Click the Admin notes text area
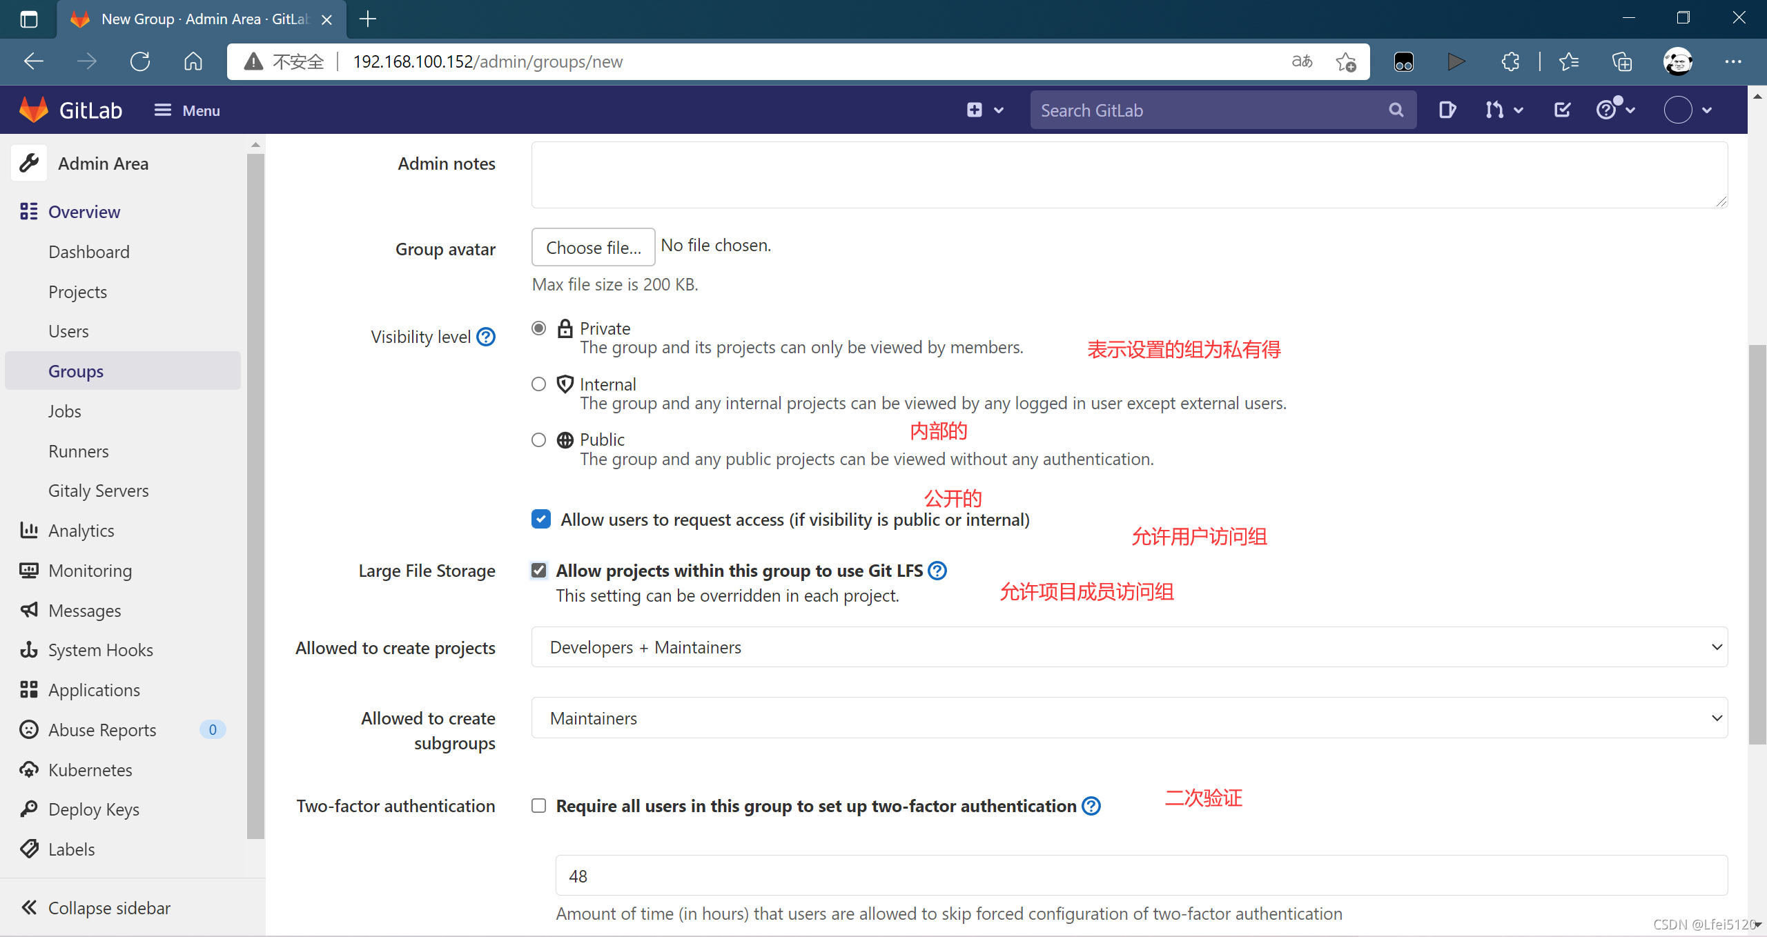Screen dimensions: 1767x937 pyautogui.click(x=1129, y=175)
